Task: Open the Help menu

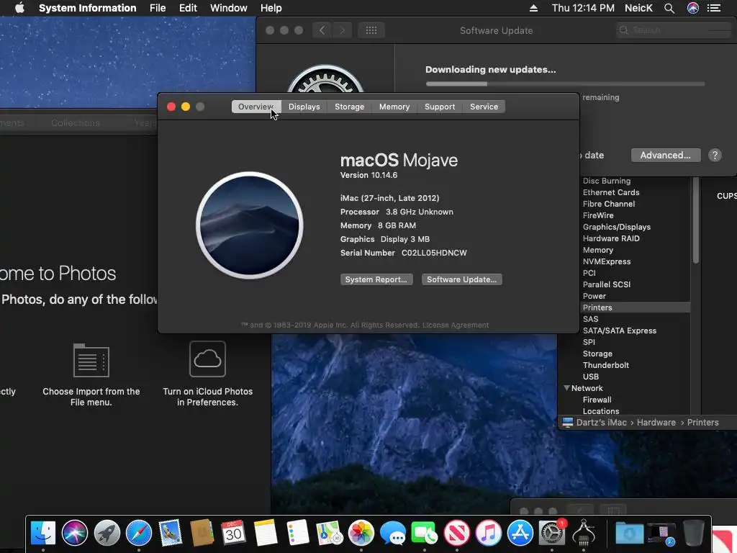Action: point(271,8)
